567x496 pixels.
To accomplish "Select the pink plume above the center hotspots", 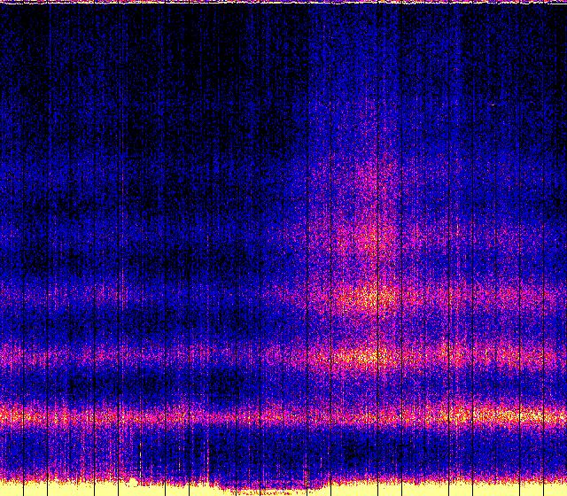I will 368,226.
